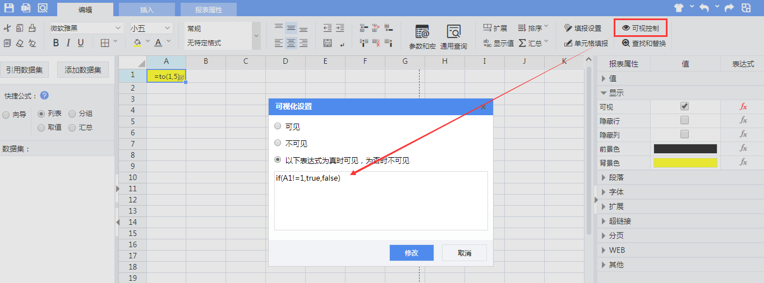This screenshot has width=764, height=283.
Task: Click the 修改 button in dialog
Action: tap(411, 253)
